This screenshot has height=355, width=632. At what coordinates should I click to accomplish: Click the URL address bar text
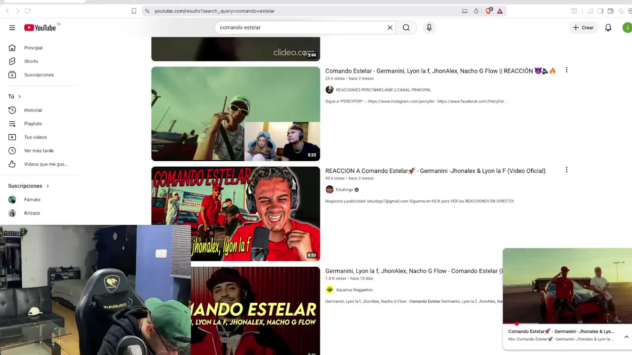point(214,11)
